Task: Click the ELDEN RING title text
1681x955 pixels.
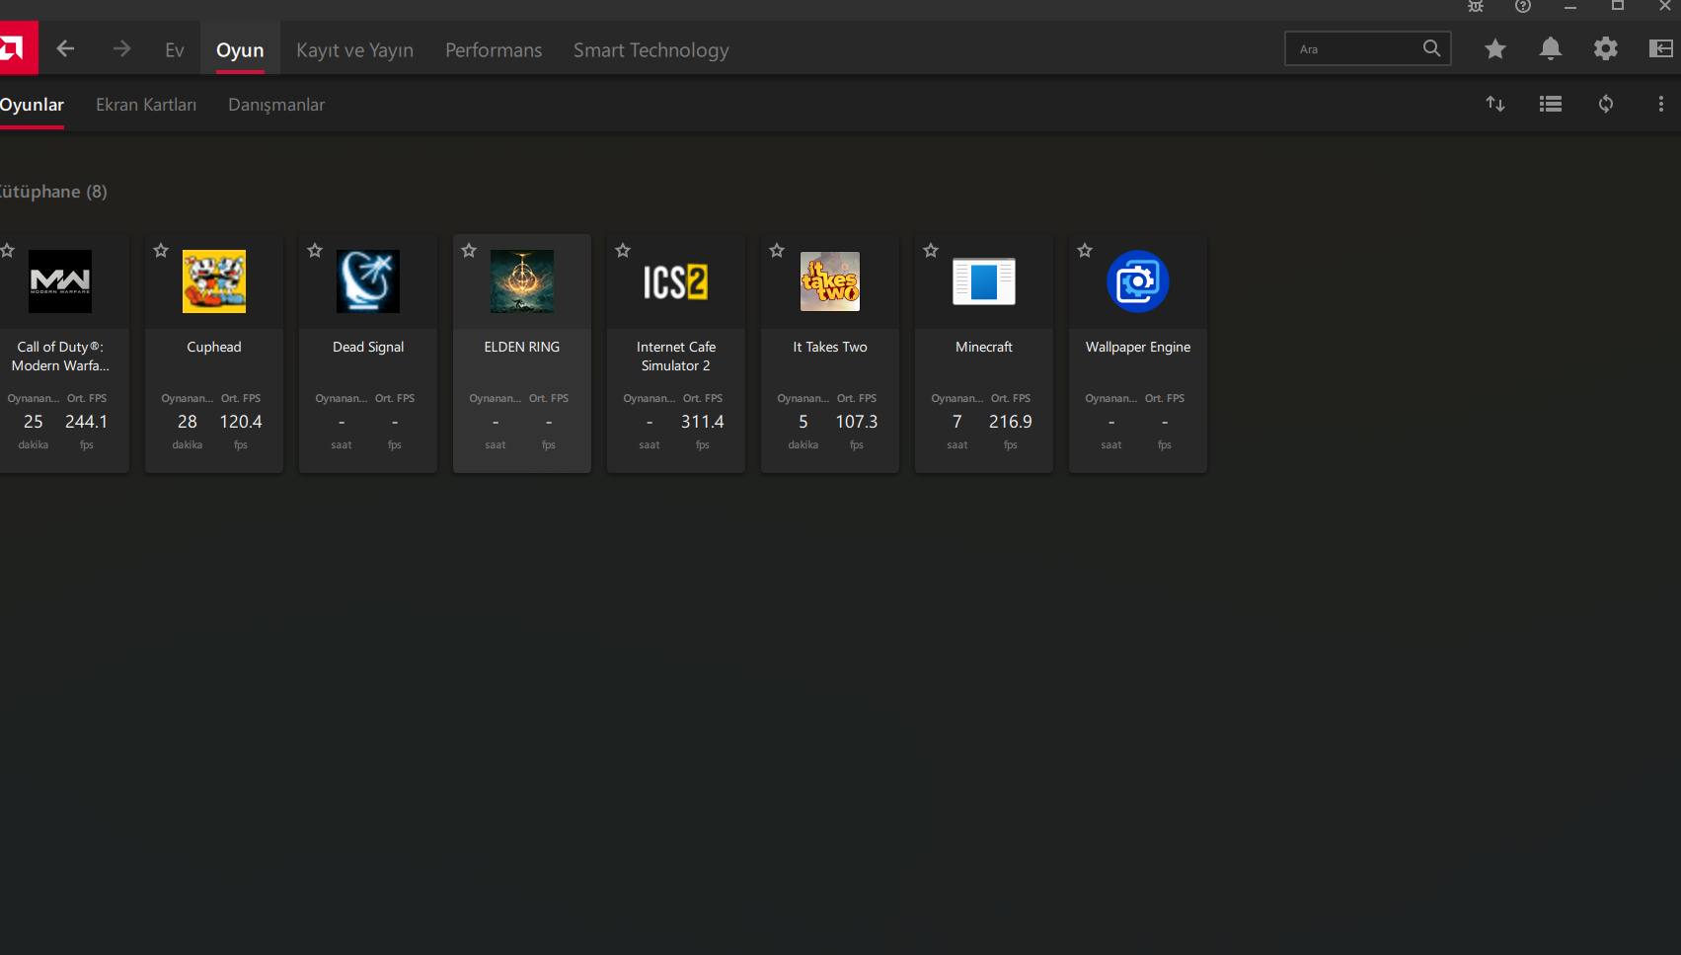Action: 522,347
